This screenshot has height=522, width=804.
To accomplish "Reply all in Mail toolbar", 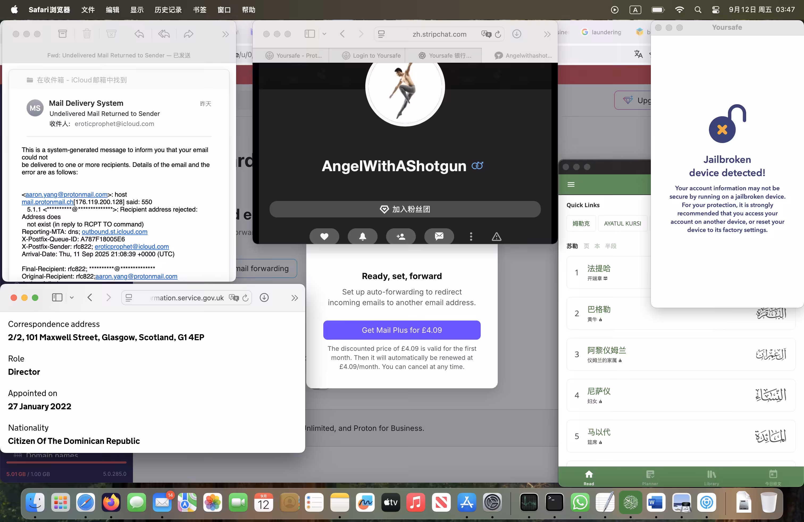I will (164, 34).
